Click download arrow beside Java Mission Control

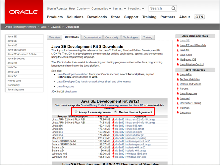[178, 64]
